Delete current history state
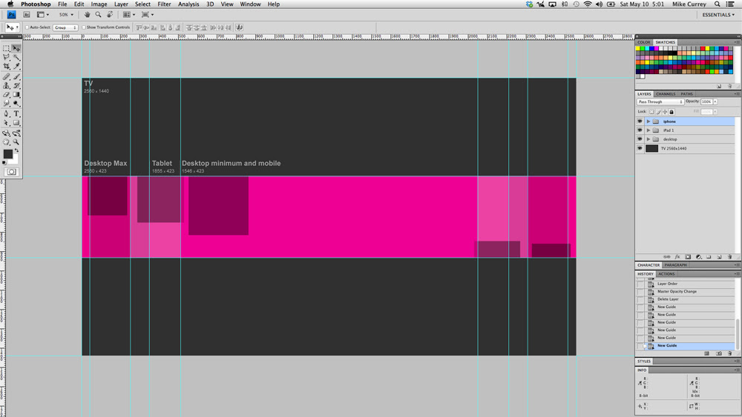Viewport: 742px width, 417px height. point(729,353)
